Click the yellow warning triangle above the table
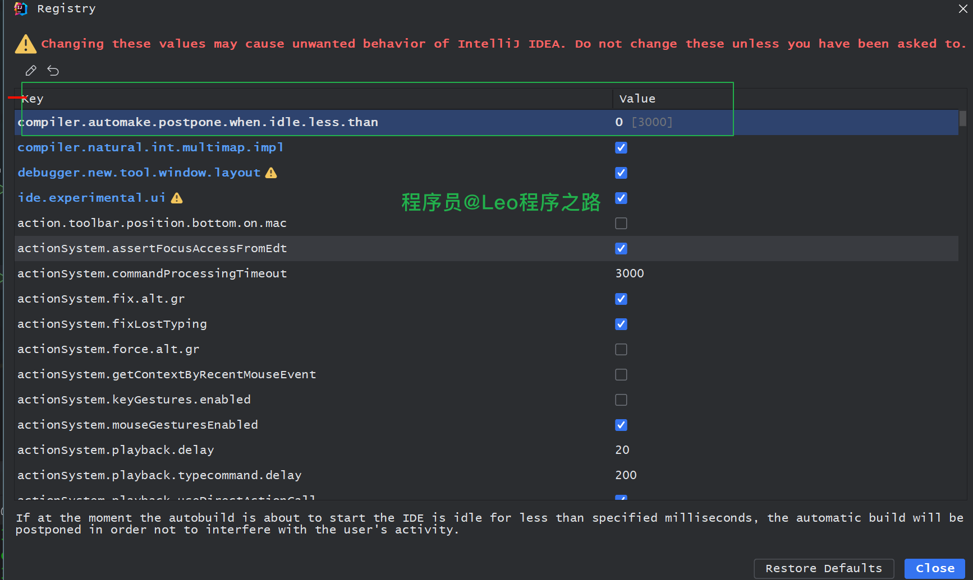973x580 pixels. pos(25,43)
